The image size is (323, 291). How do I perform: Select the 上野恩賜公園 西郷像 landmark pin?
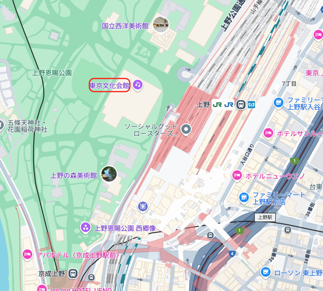[85, 227]
